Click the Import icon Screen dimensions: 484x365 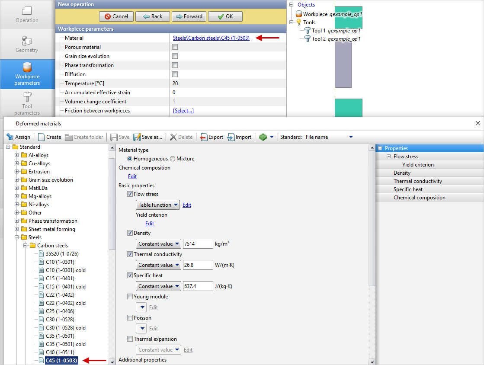(x=231, y=137)
